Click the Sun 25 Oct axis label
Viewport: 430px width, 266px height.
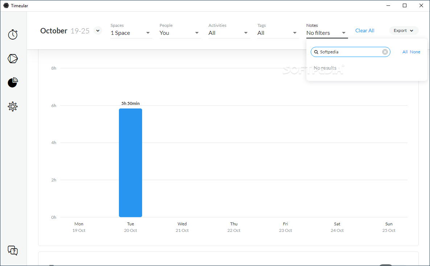click(389, 227)
